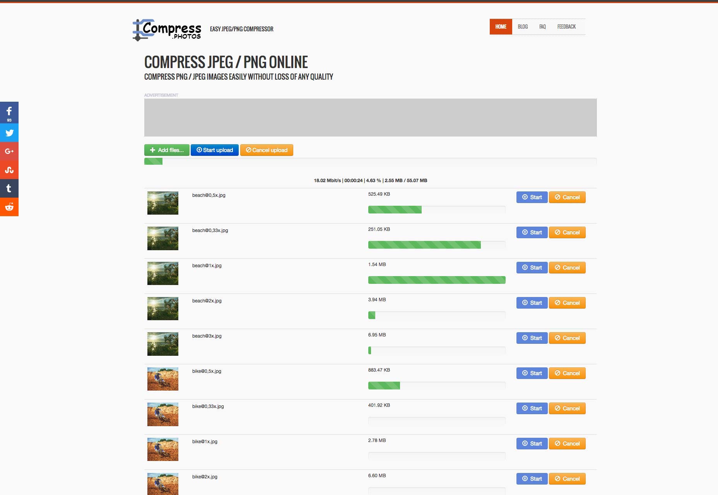Screen dimensions: 718x495
Task: Click the beach@2x.jpg thumbnail image
Action: 163,309
